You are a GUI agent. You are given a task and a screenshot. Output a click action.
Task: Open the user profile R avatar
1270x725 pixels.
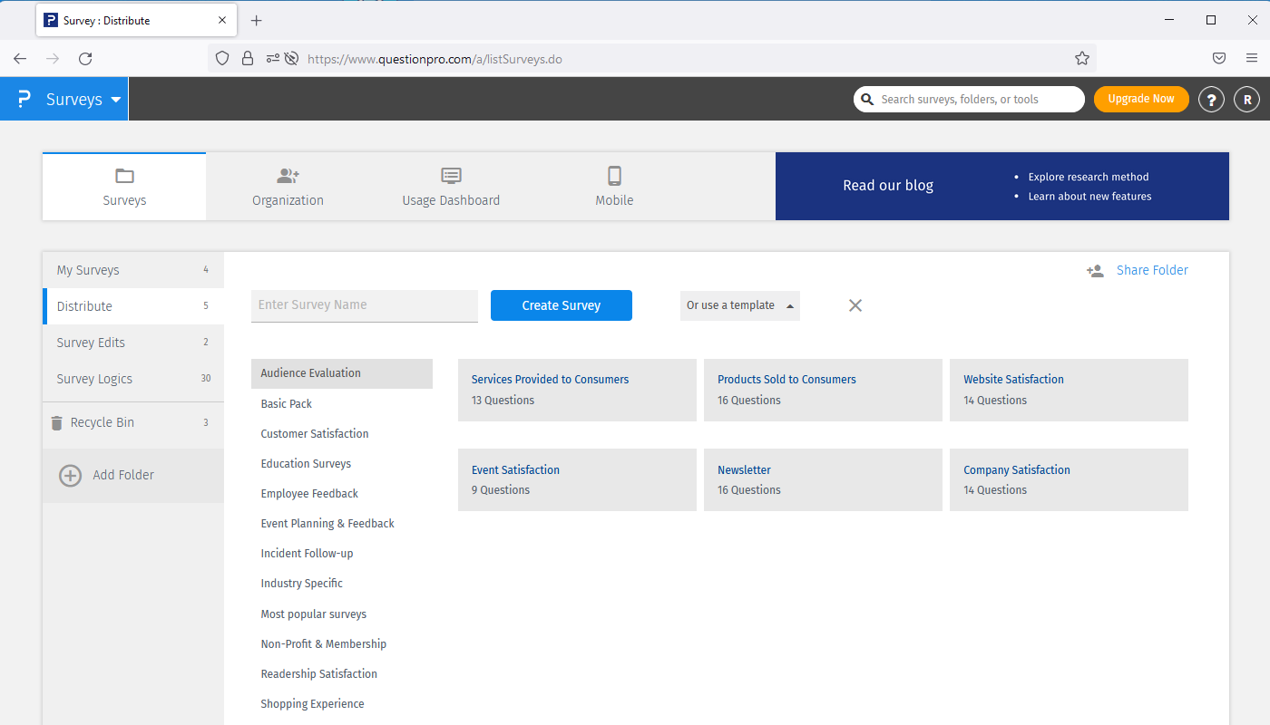point(1247,100)
